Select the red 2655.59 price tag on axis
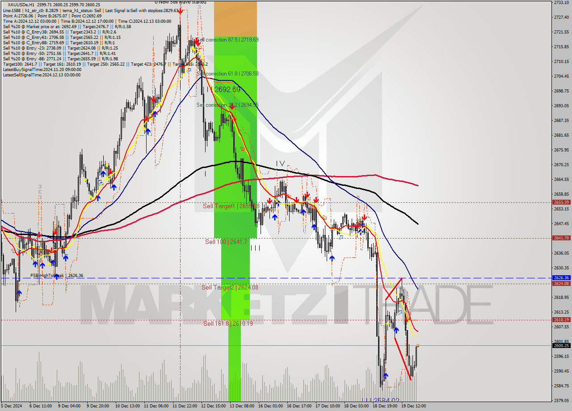This screenshot has height=411, width=572. pyautogui.click(x=561, y=202)
